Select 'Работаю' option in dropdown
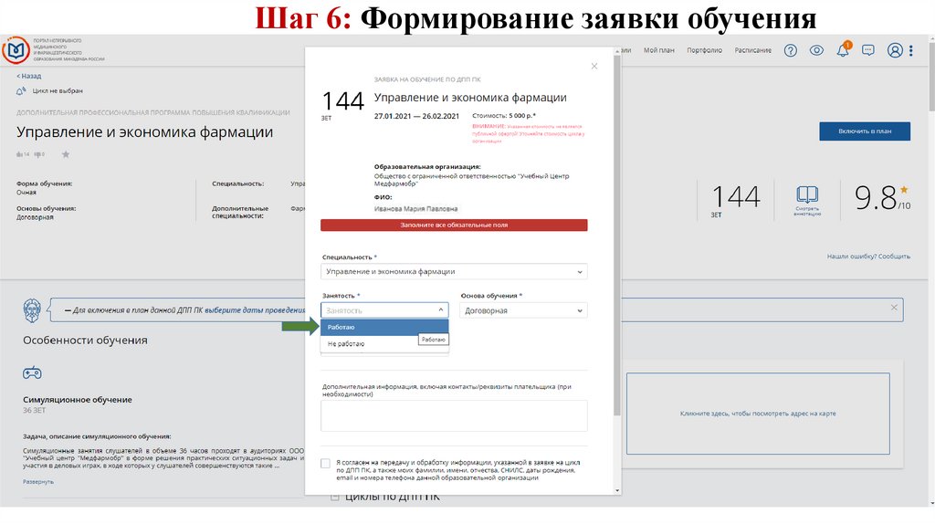 (x=384, y=328)
